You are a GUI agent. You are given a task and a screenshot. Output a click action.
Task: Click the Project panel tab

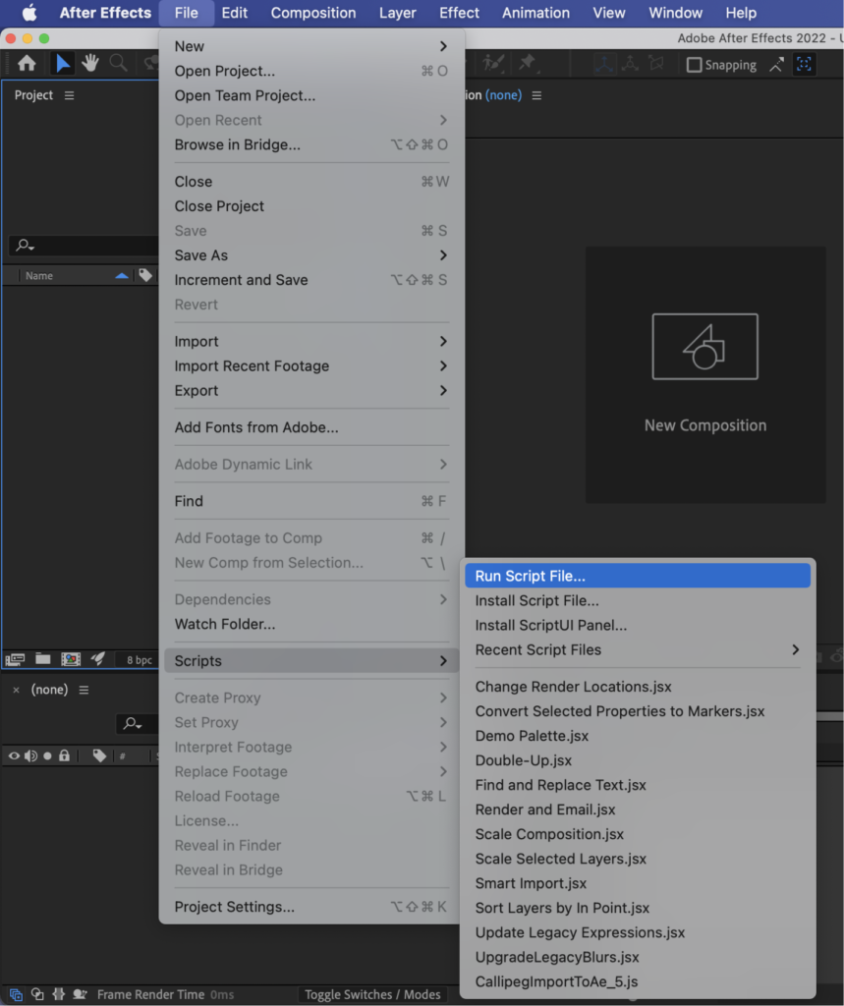(x=33, y=95)
